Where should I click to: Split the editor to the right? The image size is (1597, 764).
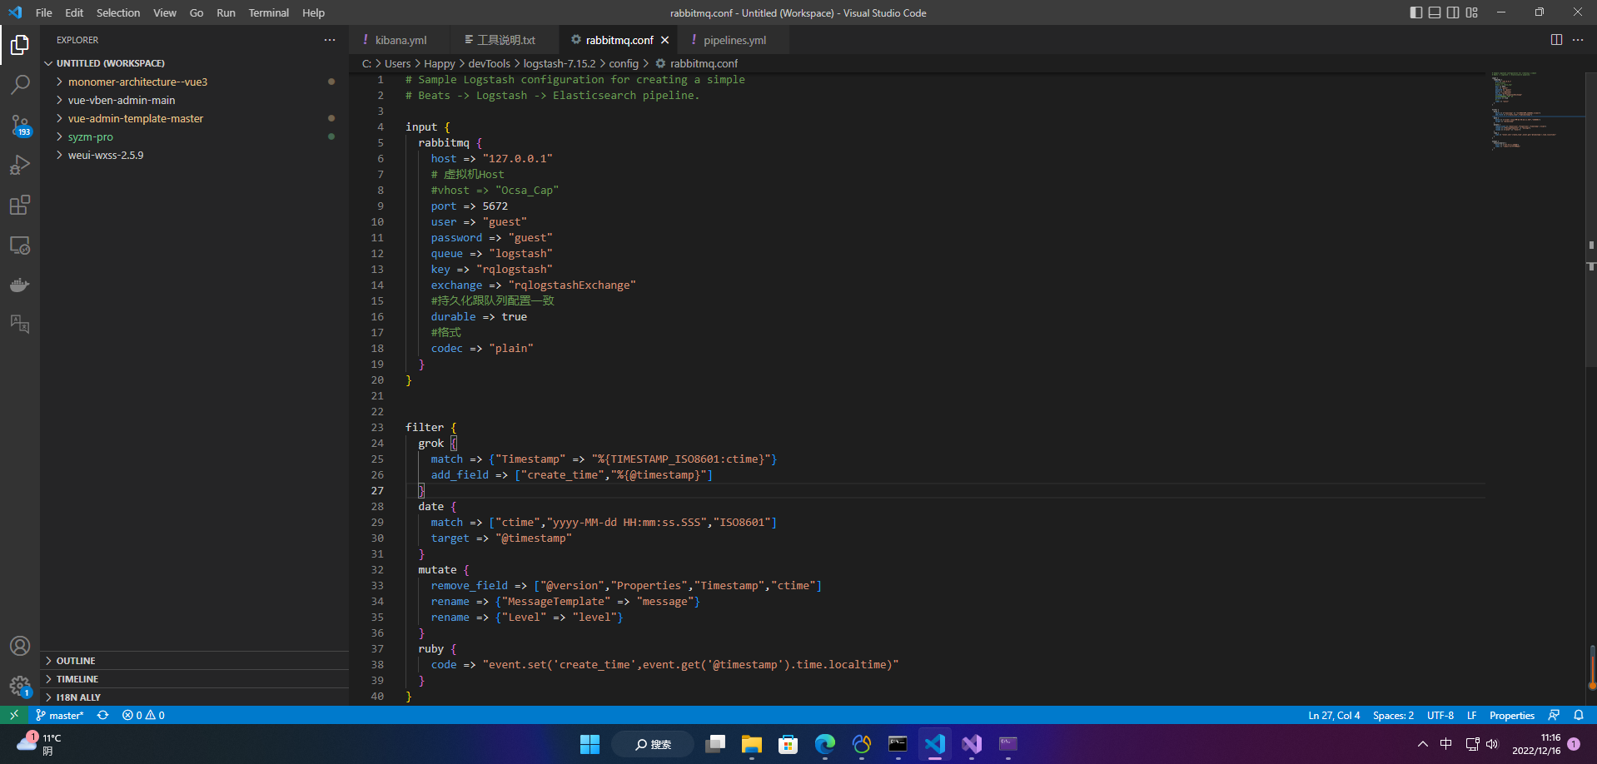coord(1556,40)
